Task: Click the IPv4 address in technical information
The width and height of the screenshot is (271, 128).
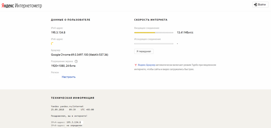Action: 74,122
